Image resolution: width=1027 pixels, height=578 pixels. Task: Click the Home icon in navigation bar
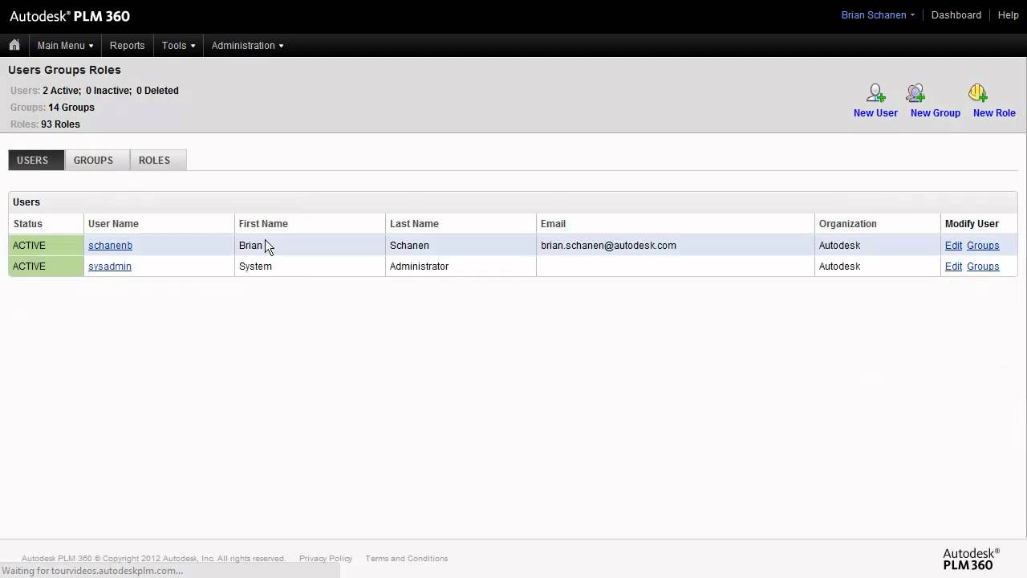(x=14, y=45)
